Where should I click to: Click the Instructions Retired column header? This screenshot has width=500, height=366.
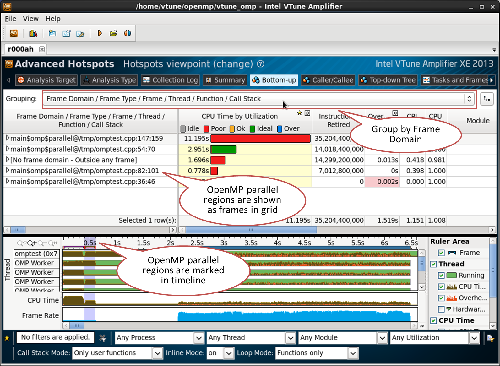pos(338,121)
